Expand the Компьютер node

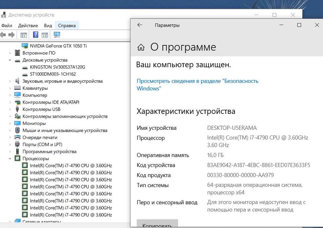10,95
